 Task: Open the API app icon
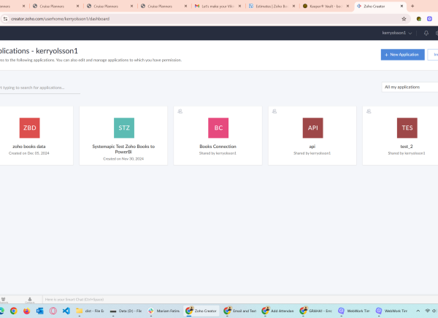tap(312, 128)
